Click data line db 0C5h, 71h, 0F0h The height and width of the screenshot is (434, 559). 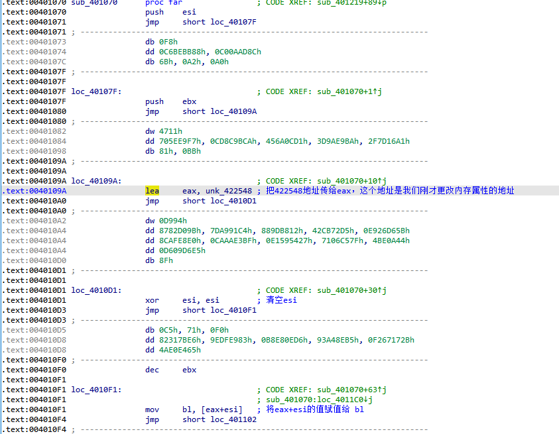tap(187, 331)
